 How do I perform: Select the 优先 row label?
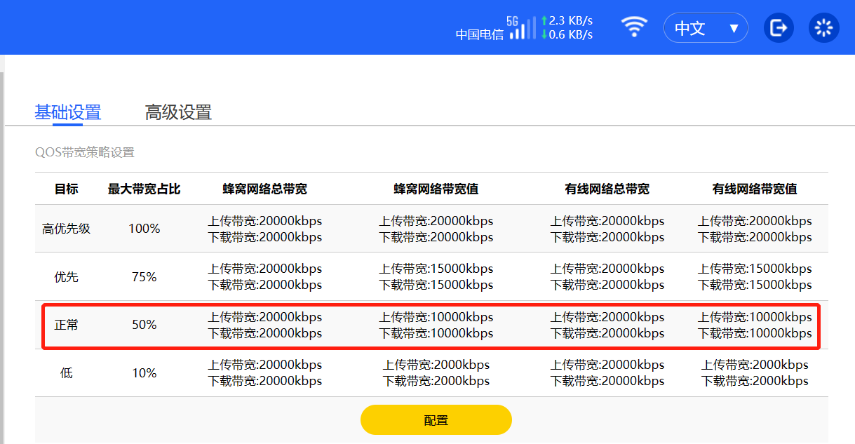(x=67, y=277)
